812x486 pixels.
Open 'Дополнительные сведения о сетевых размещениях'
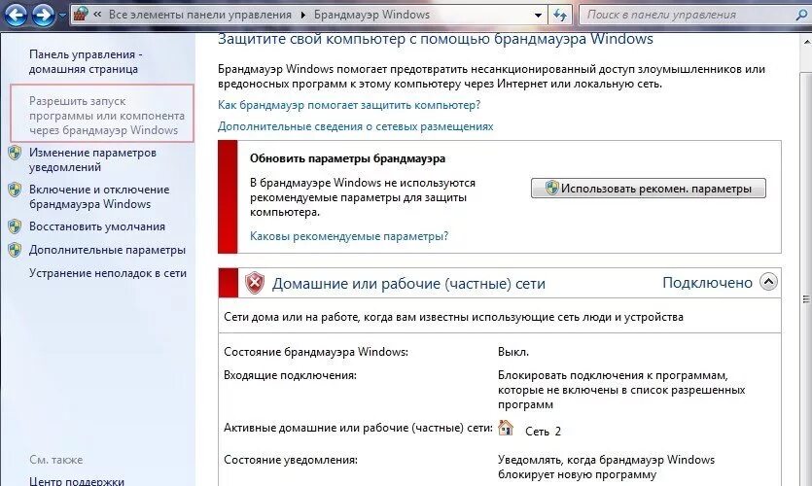[x=355, y=126]
